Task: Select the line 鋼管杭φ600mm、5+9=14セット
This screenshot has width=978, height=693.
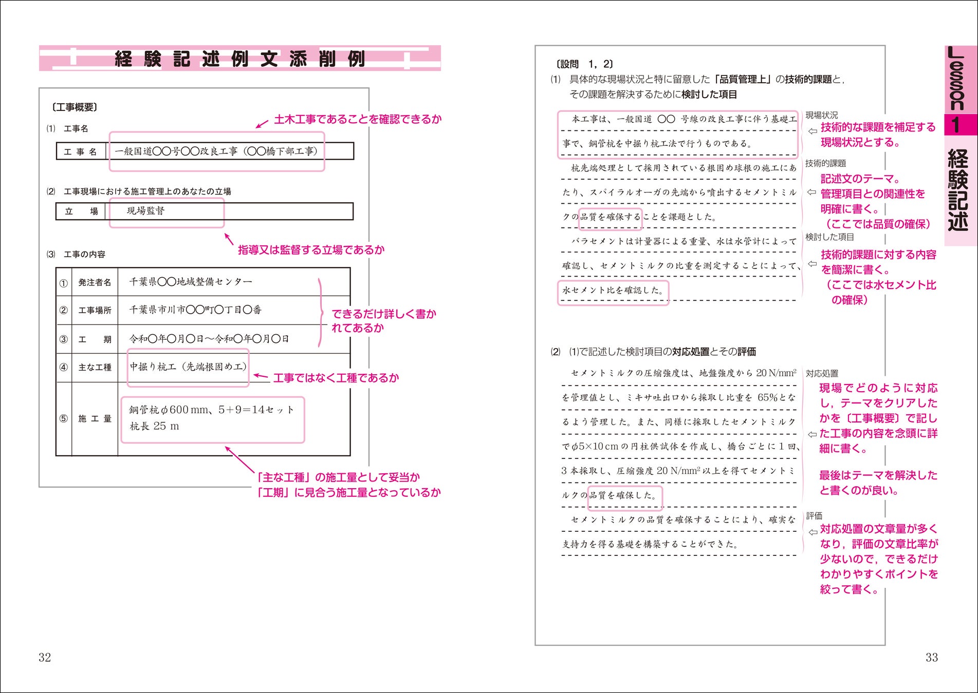Action: (212, 410)
